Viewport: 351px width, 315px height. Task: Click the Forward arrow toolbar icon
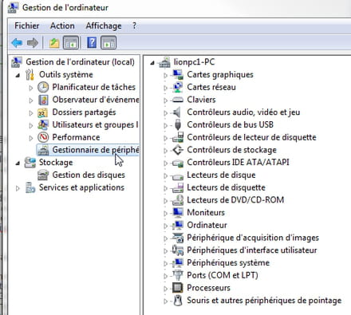tap(33, 42)
